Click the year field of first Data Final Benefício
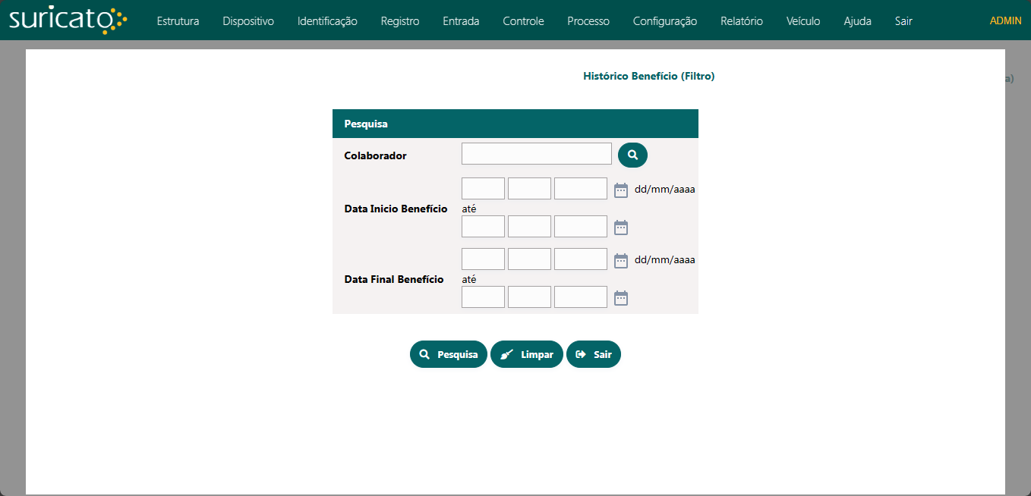The height and width of the screenshot is (496, 1031). (580, 259)
